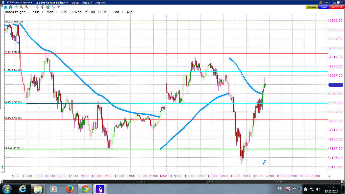Enable the Alle checkbox
The image size is (345, 194).
(124, 12)
